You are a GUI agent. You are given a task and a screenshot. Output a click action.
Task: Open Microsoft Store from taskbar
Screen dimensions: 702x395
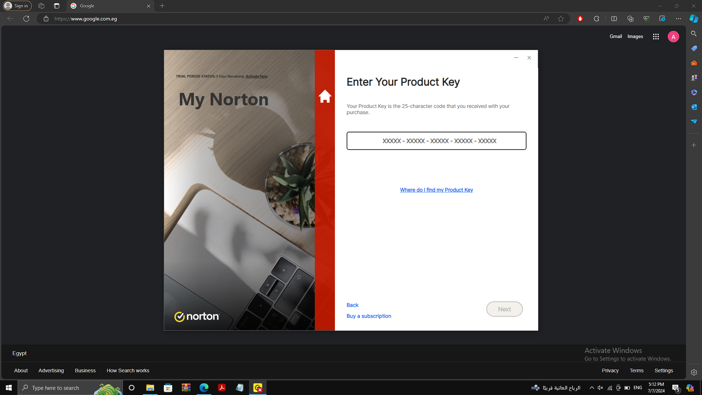point(168,388)
